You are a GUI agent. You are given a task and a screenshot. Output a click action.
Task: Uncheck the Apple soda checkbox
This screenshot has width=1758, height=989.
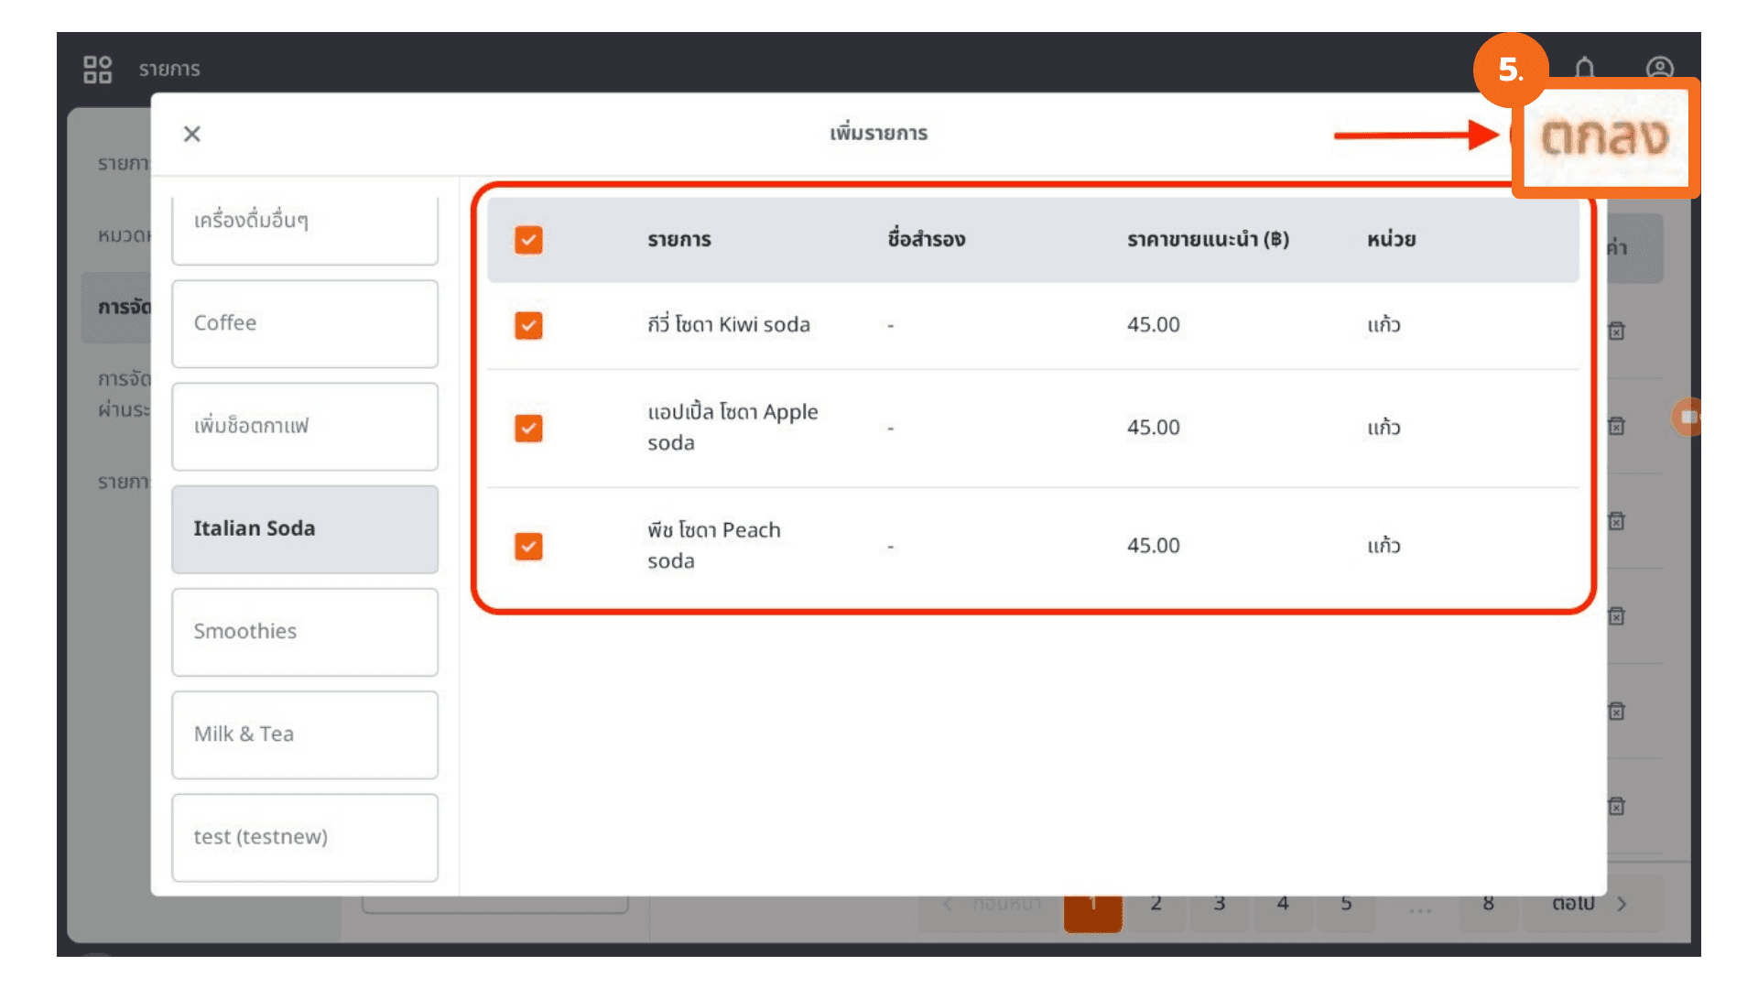pyautogui.click(x=528, y=428)
